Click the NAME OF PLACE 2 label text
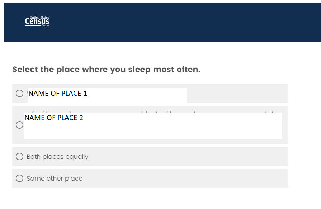Viewport: 321px width, 209px height. (54, 118)
